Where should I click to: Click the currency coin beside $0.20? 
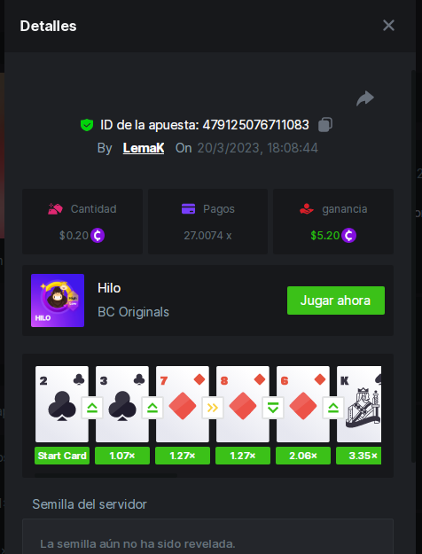pos(98,235)
